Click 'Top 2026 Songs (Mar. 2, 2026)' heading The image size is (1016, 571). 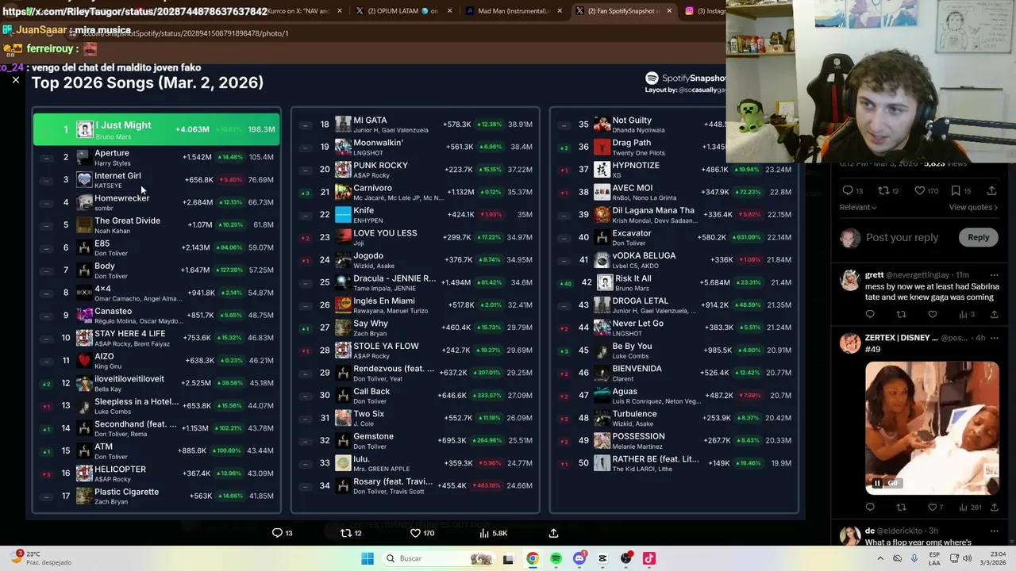click(147, 82)
